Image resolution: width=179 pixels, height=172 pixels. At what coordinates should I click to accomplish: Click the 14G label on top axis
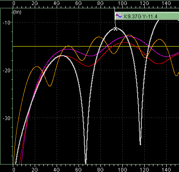[x=166, y=3]
